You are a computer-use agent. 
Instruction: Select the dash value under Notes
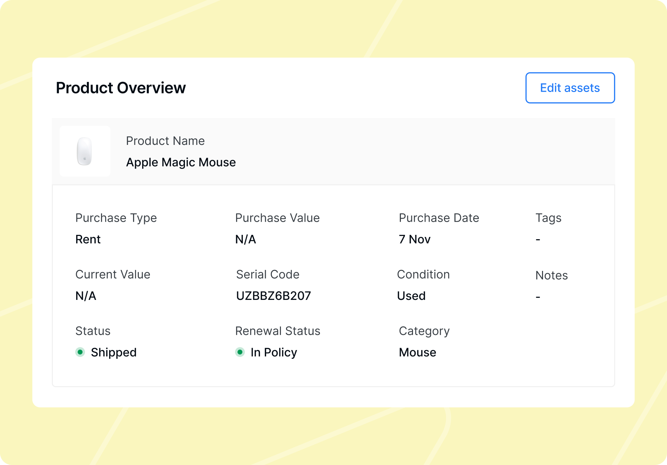point(538,297)
